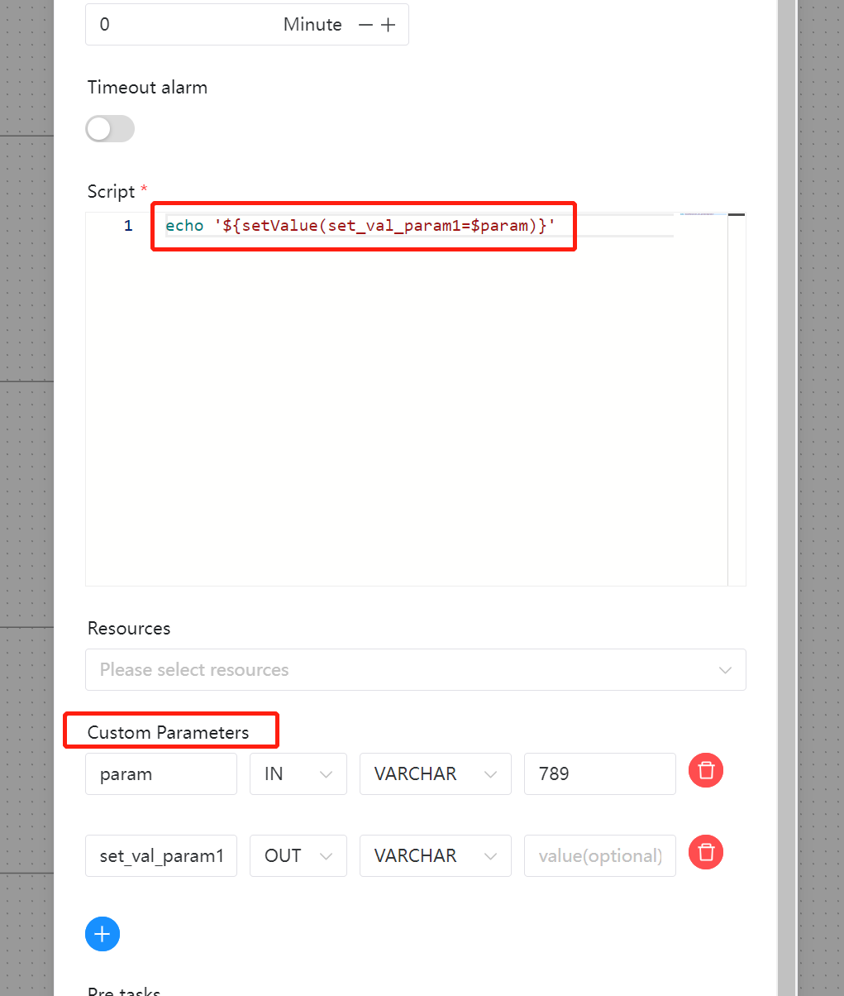Open the OUT direction dropdown for set_val_param1
The height and width of the screenshot is (996, 844).
pyautogui.click(x=298, y=855)
